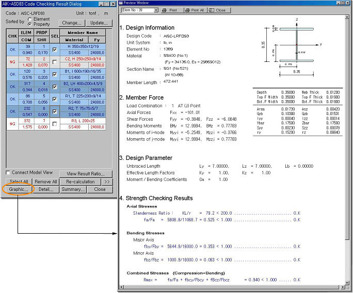Expand dialog with the >> button
Viewport: 353px width, 293px height.
coord(107,182)
